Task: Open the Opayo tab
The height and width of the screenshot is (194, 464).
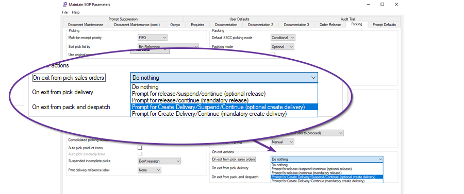Action: click(x=175, y=25)
